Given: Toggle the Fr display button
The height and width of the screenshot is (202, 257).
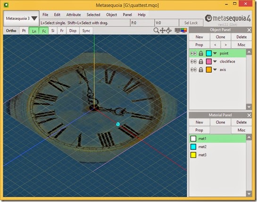Looking at the screenshot, I should click(x=62, y=31).
